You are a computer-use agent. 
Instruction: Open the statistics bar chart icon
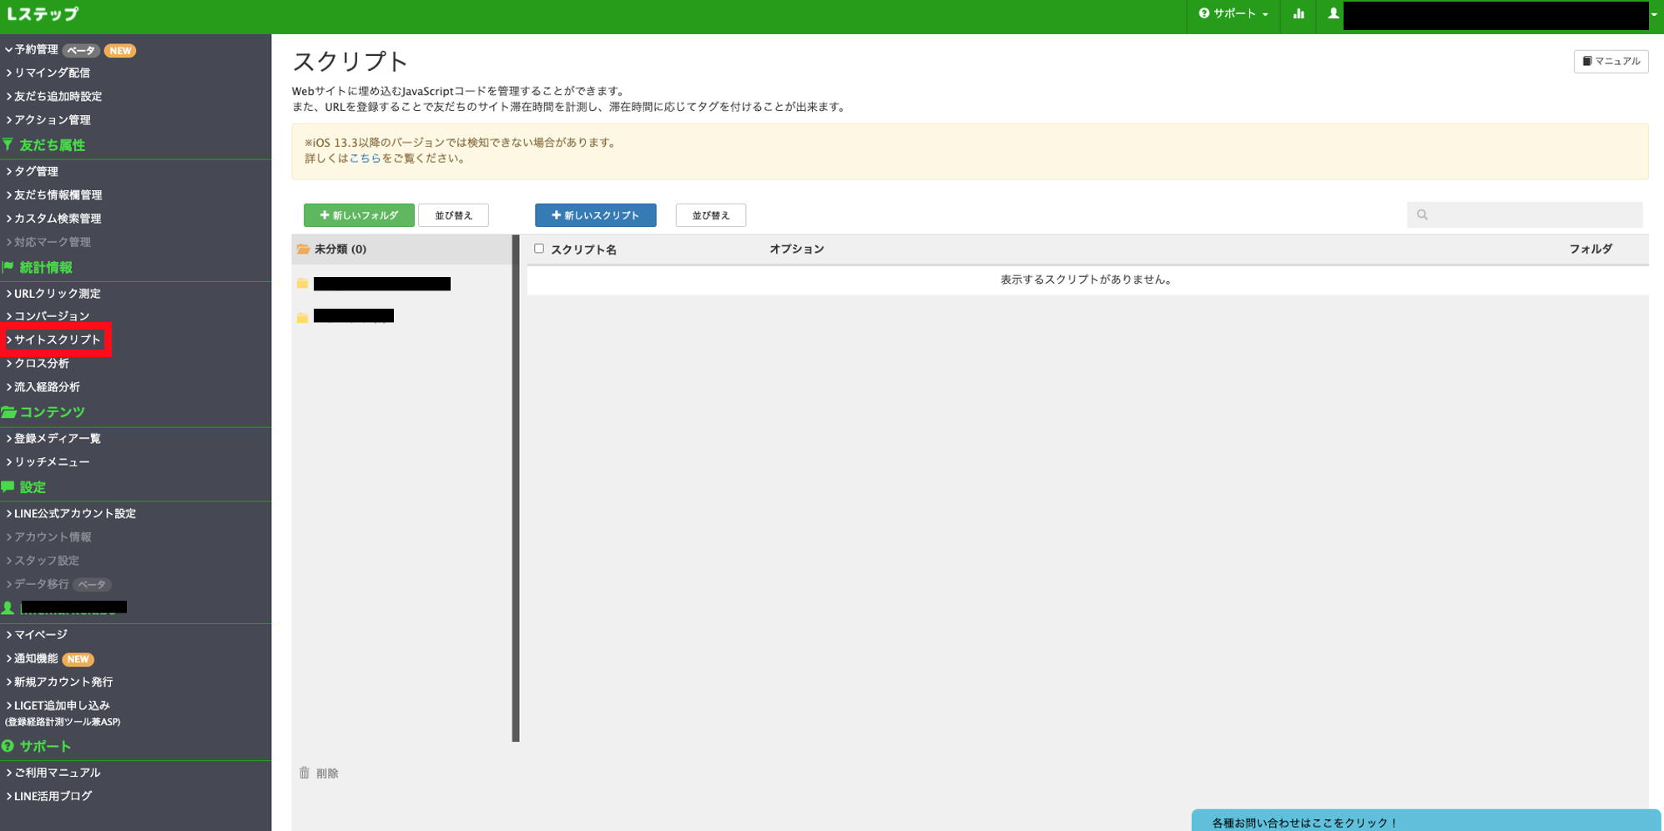[1298, 13]
